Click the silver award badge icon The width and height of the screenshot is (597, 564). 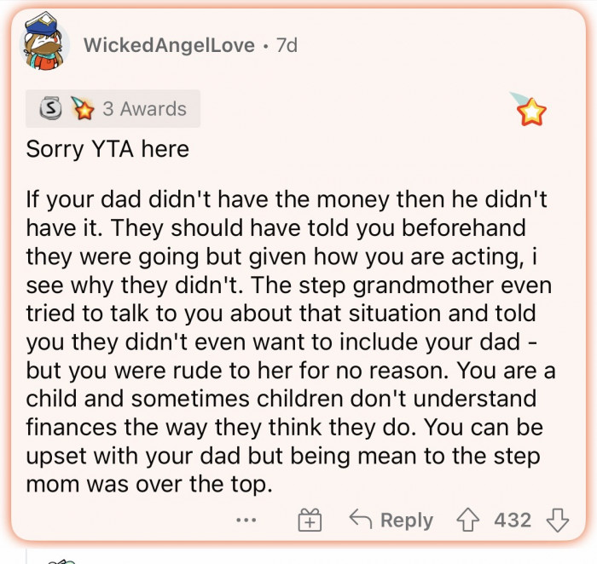[52, 109]
